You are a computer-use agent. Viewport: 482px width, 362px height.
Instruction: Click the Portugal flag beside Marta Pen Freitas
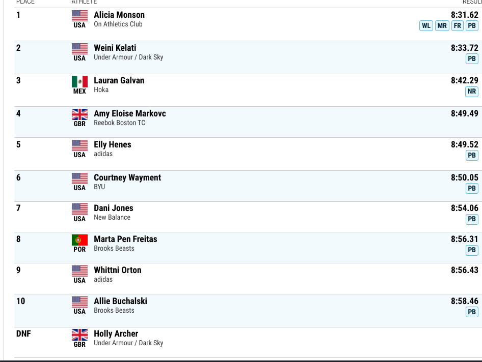[x=79, y=240]
